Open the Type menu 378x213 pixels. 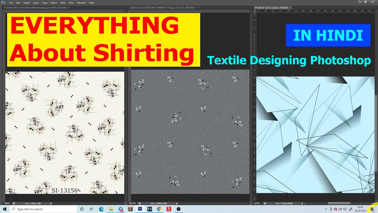click(x=45, y=3)
